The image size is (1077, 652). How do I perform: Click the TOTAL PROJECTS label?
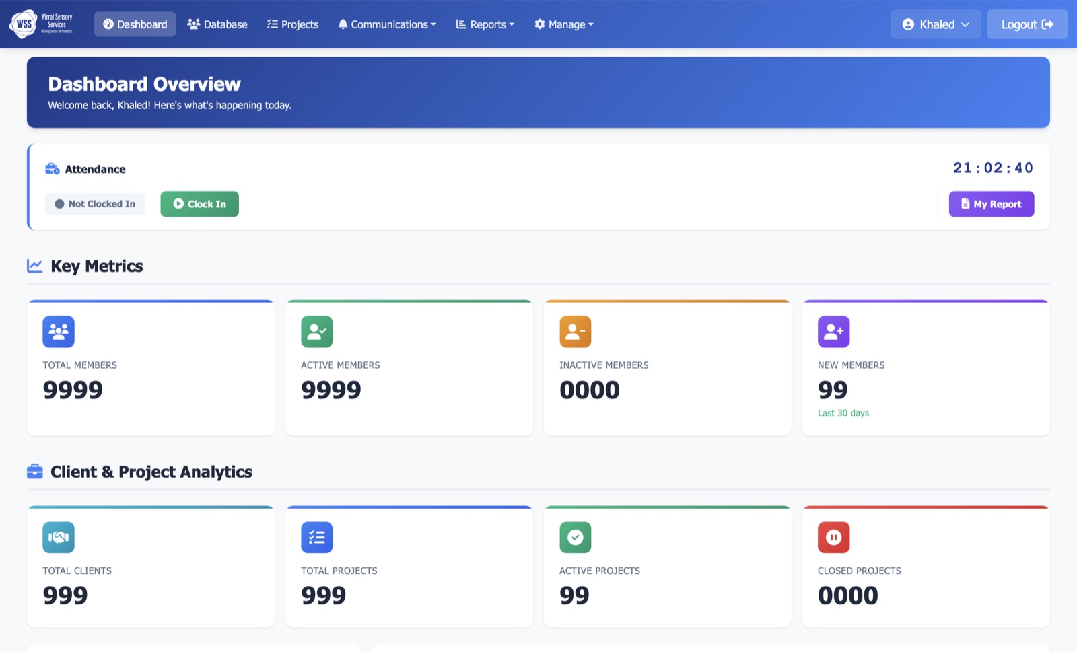click(x=339, y=571)
